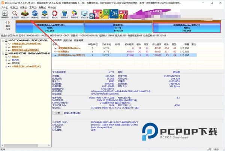Click the 搜索分区 magnifier icon
Screen dimensions: 225x151
pyautogui.click(x=15, y=13)
